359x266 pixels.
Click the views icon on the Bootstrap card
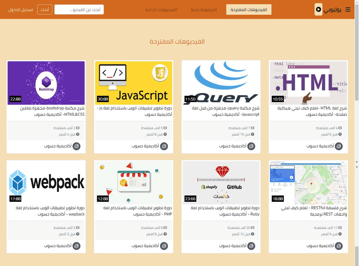click(x=77, y=128)
